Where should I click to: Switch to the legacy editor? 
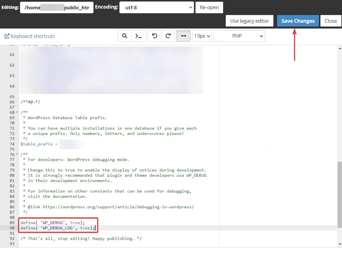click(x=249, y=21)
